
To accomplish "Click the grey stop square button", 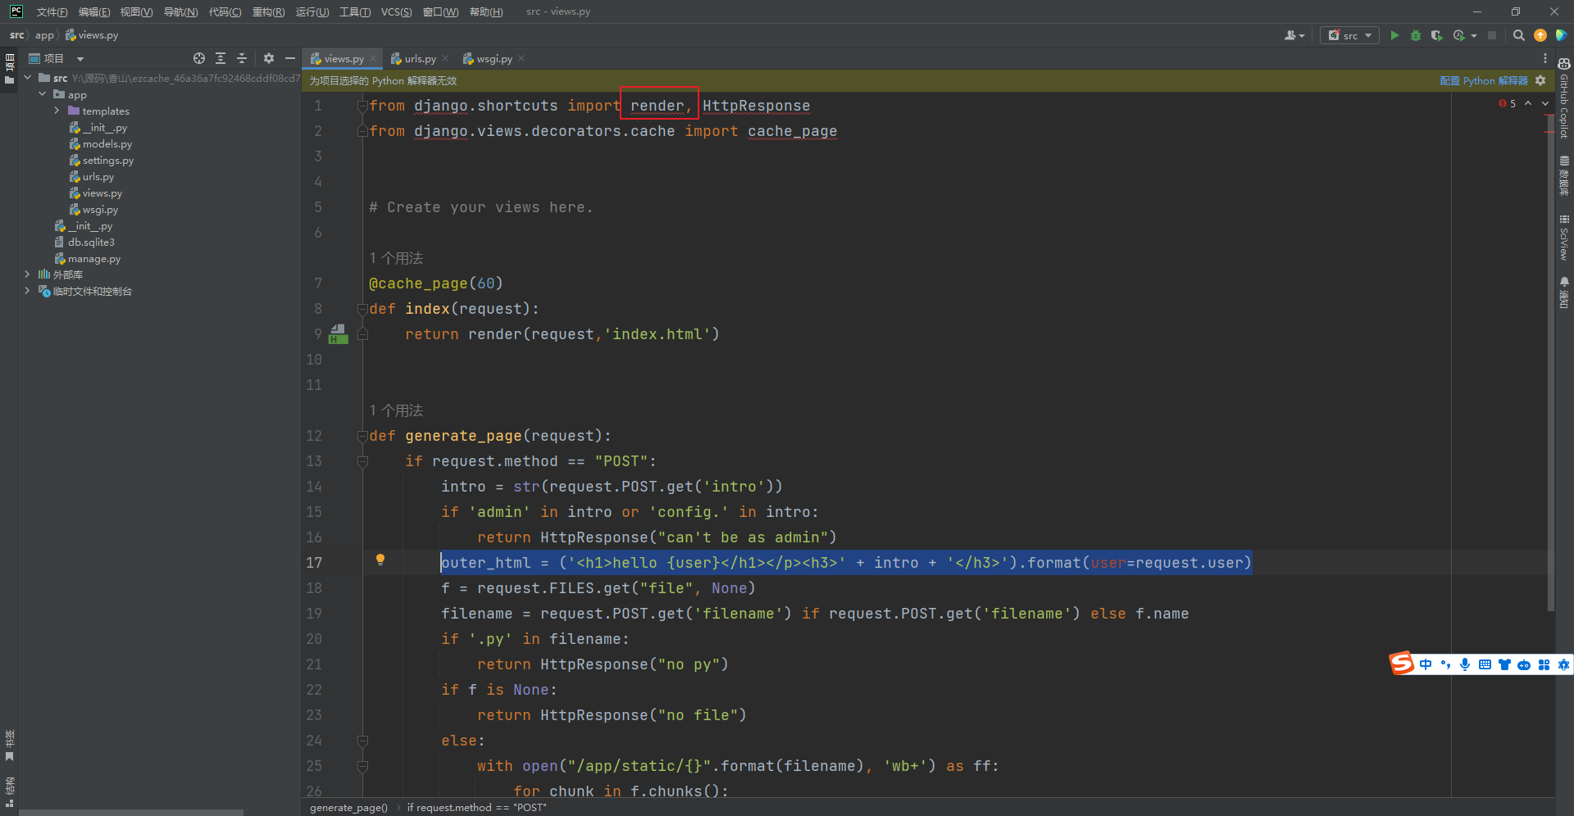I will coord(1492,35).
